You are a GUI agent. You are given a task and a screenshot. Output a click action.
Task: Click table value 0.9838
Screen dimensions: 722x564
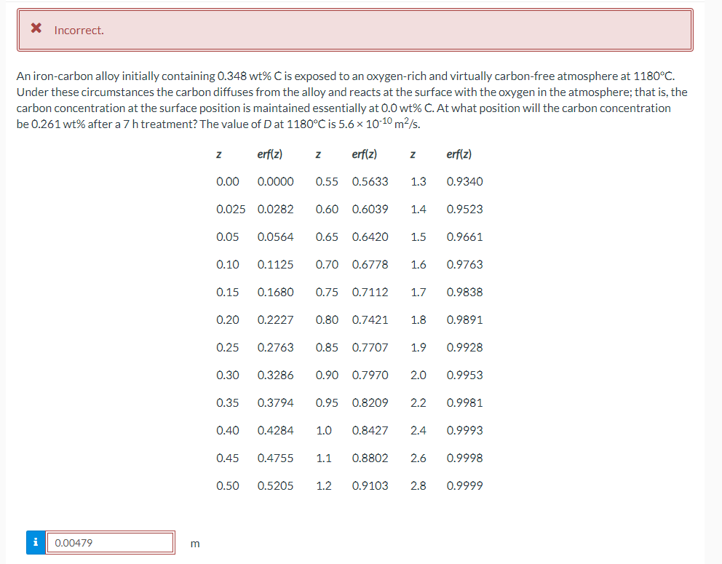point(464,292)
